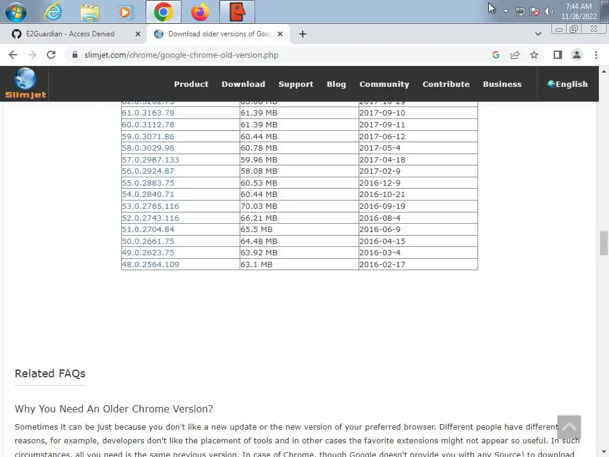
Task: Download Chrome version 60.0.3112.78
Action: [148, 125]
